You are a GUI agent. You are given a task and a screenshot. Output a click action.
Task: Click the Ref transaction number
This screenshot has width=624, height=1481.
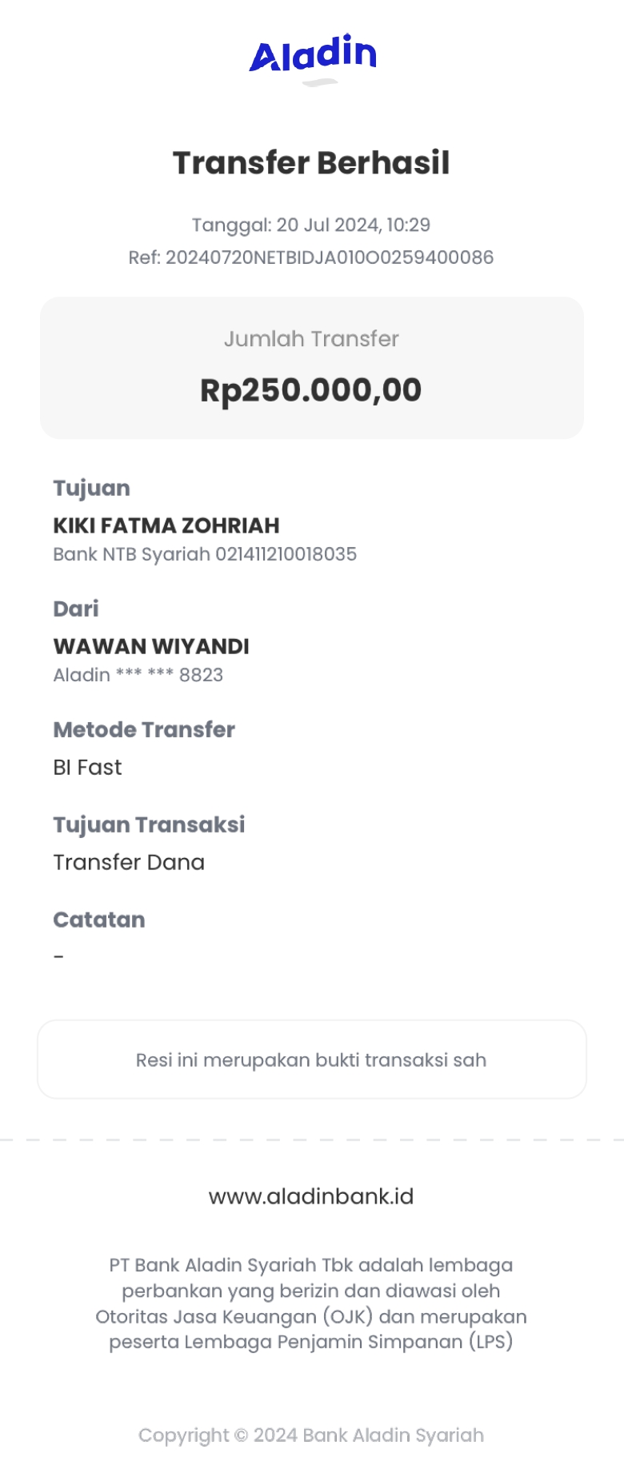(311, 257)
